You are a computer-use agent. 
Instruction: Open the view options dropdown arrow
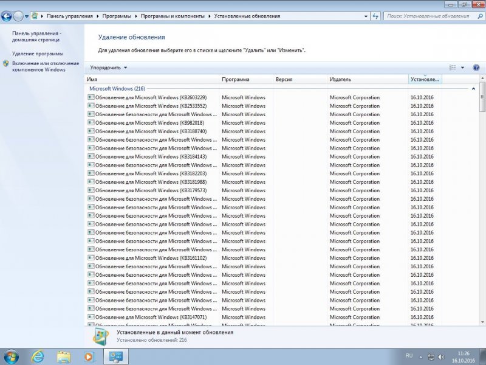click(462, 68)
